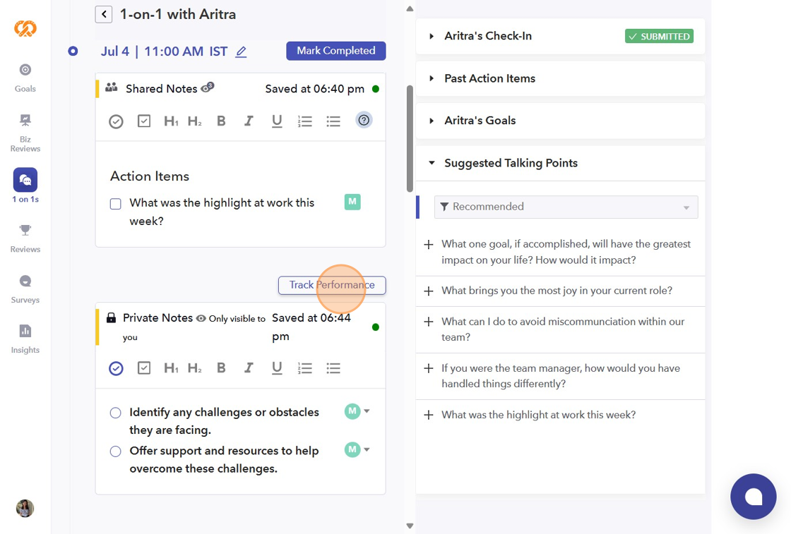Add 'What brings you the most joy' talking point
791x534 pixels.
click(429, 291)
